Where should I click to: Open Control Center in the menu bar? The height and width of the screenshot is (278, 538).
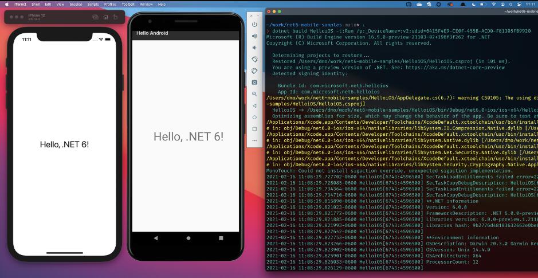pos(520,4)
